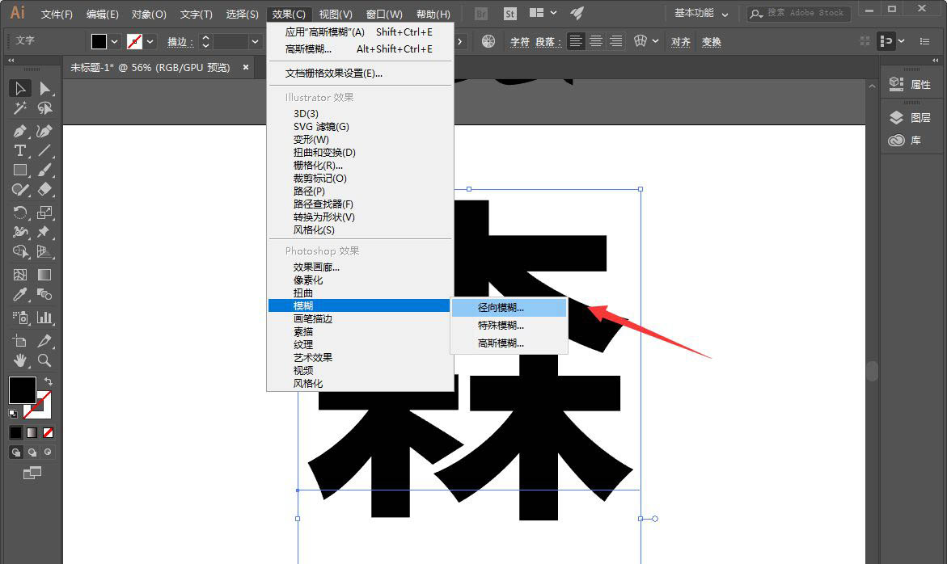Align paragraph text right
The width and height of the screenshot is (947, 564).
tap(616, 41)
